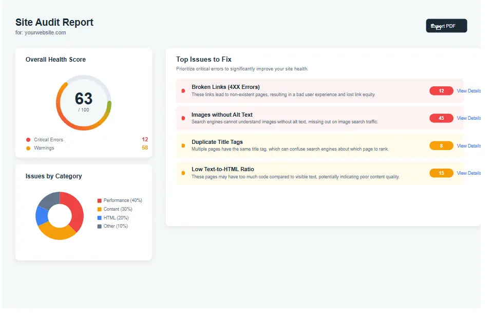Click the Images without Alt Text severity icon

[183, 118]
